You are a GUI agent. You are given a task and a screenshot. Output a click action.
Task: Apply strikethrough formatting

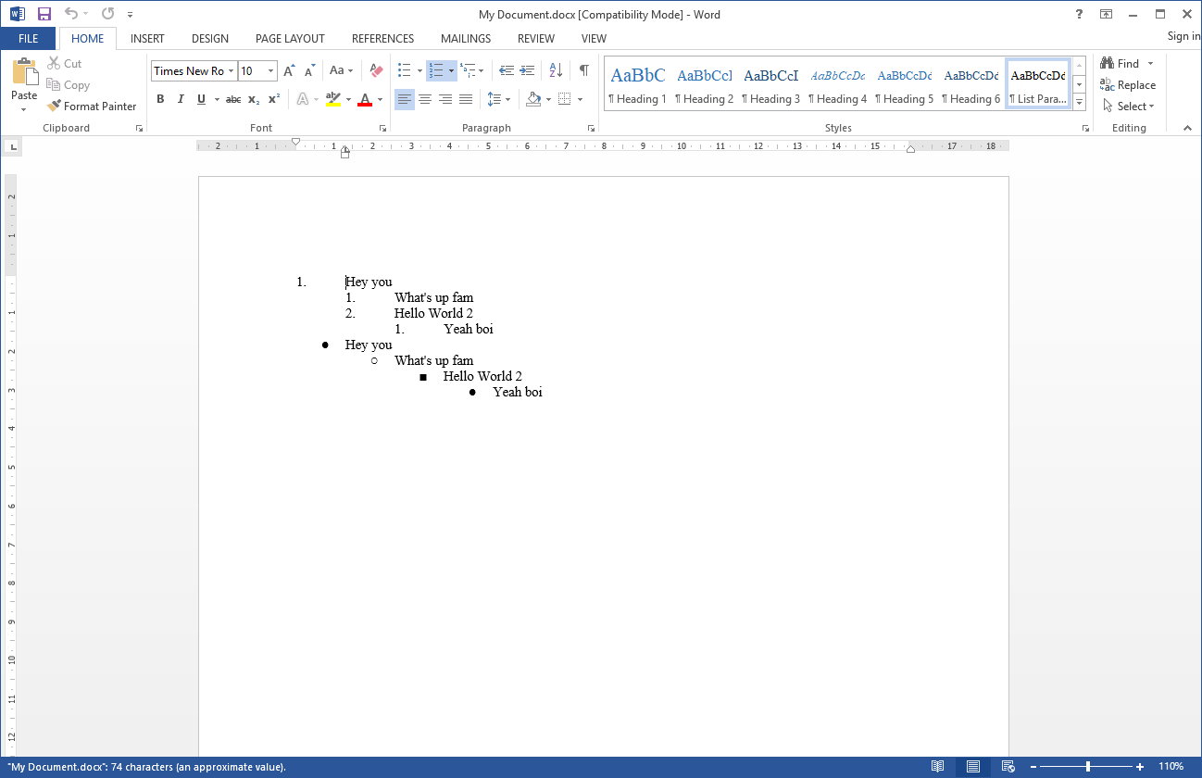point(232,98)
